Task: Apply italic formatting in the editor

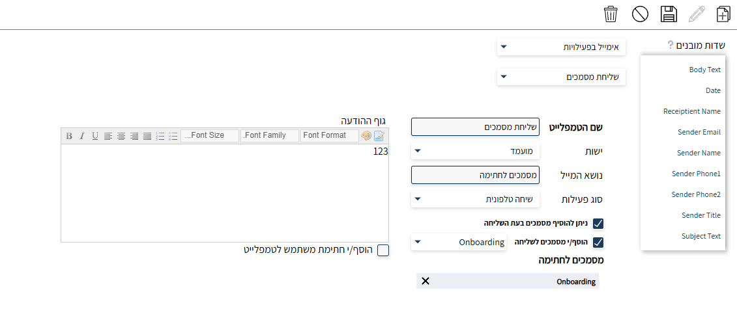Action: tap(82, 136)
